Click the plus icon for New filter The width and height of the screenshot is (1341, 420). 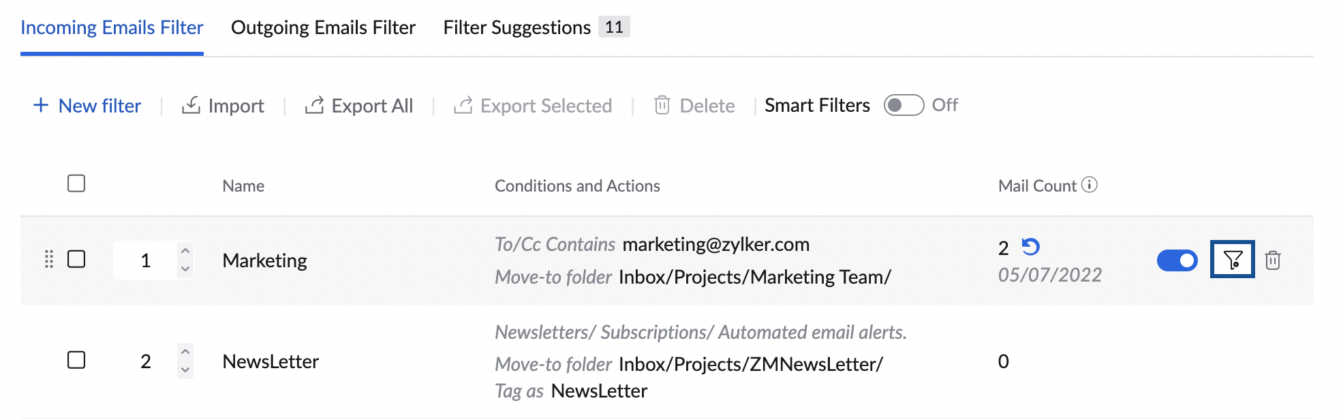[41, 105]
